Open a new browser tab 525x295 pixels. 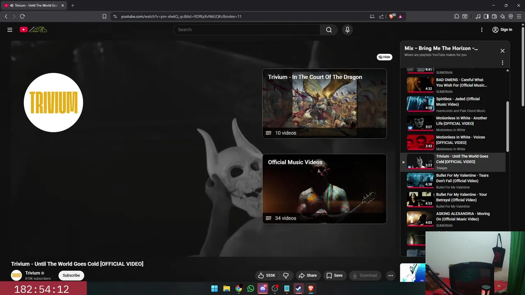[73, 5]
